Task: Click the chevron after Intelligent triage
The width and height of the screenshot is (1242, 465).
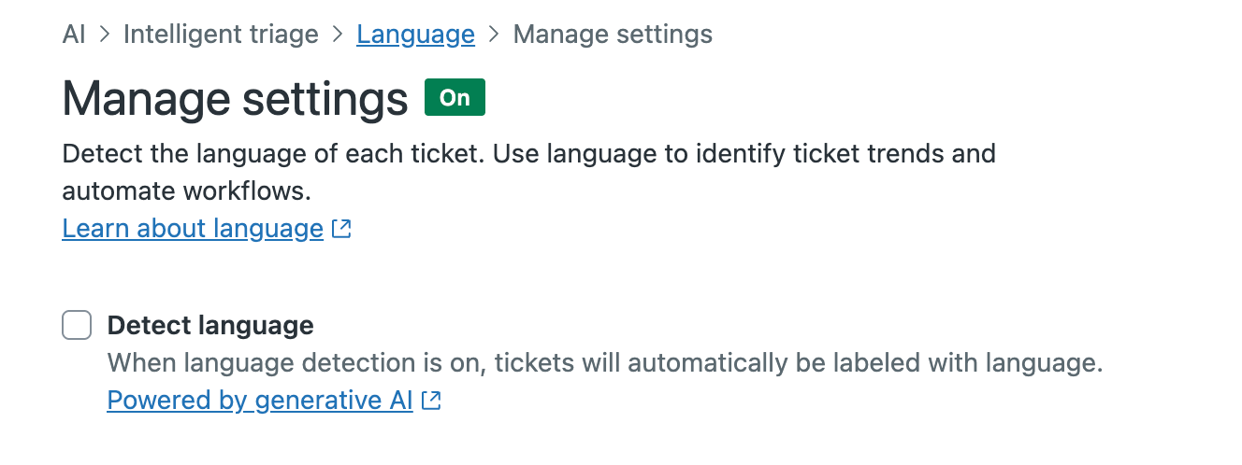Action: click(x=338, y=35)
